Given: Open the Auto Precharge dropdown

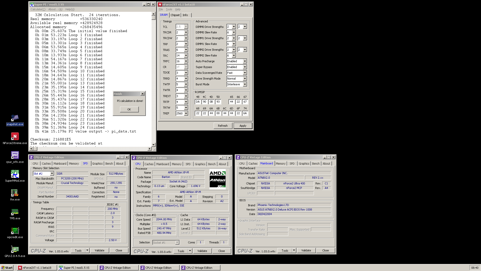Looking at the screenshot, I should click(245, 61).
